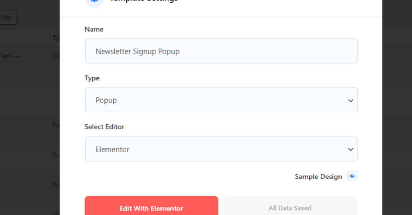Click the Sample Design label

tap(318, 176)
